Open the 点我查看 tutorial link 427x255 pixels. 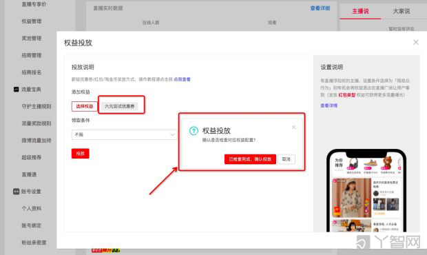tap(182, 79)
